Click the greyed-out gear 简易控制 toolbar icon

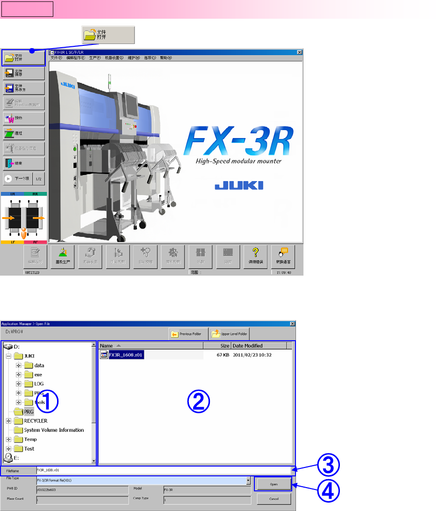(x=173, y=256)
